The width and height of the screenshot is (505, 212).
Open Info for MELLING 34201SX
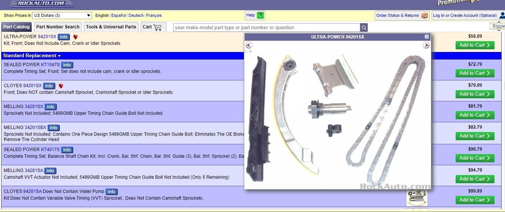point(50,107)
